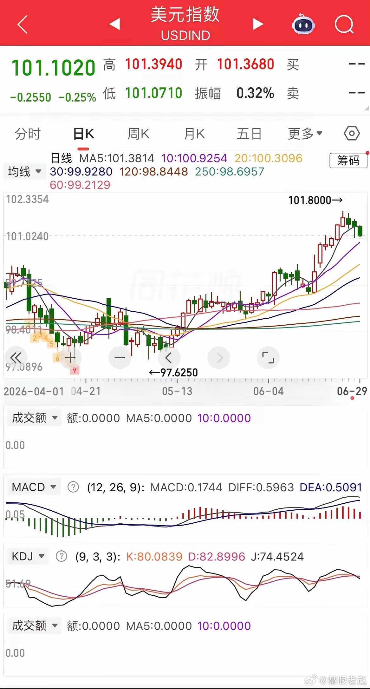The height and width of the screenshot is (689, 370).
Task: Expand quote details corner triangle
Action: pos(367,108)
